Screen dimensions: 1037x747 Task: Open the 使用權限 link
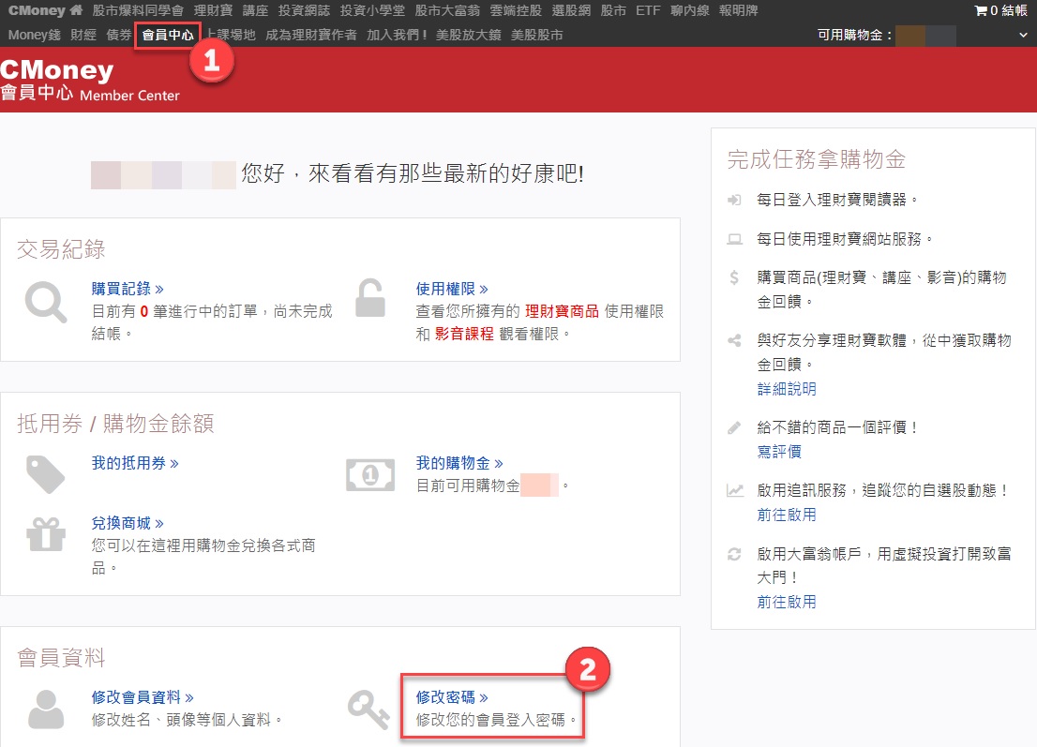pyautogui.click(x=452, y=289)
